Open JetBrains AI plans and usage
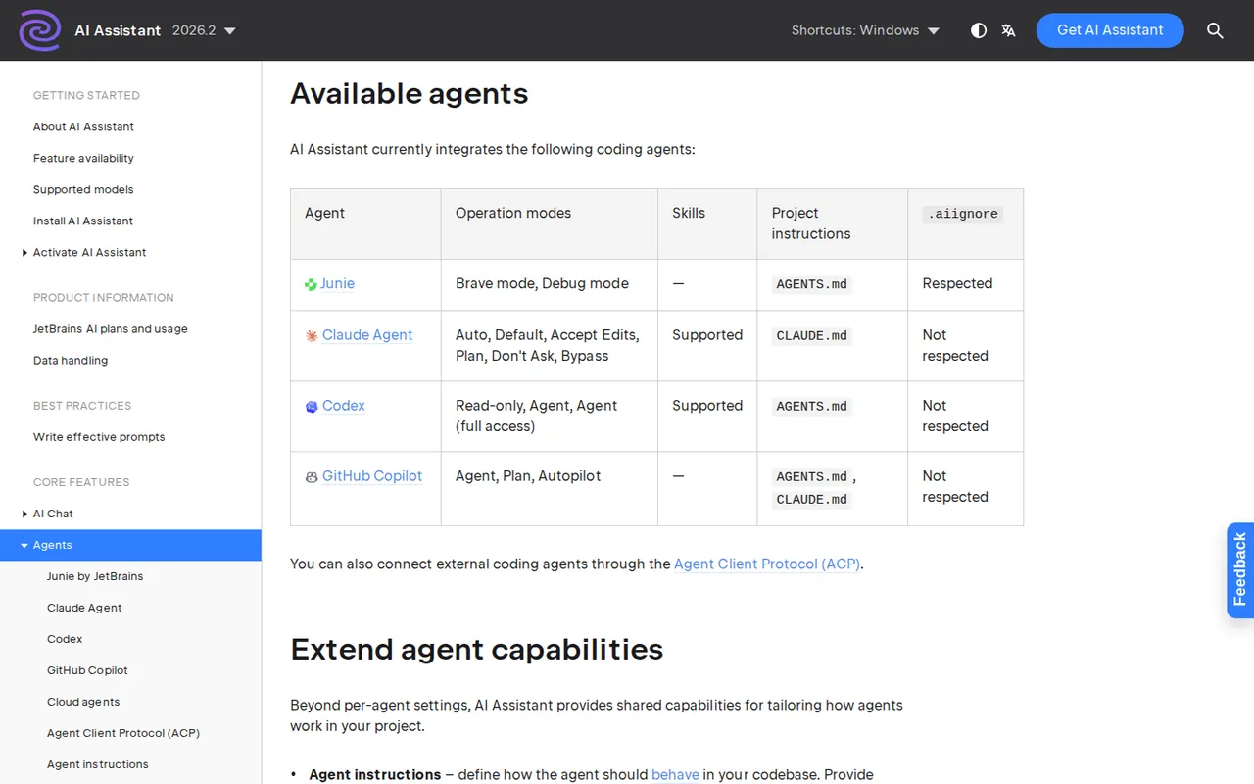Screen dimensions: 1254x784 (111, 328)
